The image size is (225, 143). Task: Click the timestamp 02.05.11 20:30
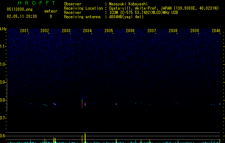22,16
